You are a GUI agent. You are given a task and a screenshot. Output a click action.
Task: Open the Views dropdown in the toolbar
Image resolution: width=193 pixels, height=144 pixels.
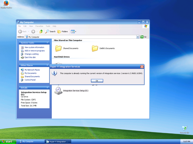click(x=73, y=31)
